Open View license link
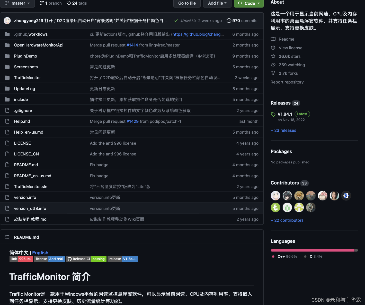Screen dimensions: 365x305 290,48
